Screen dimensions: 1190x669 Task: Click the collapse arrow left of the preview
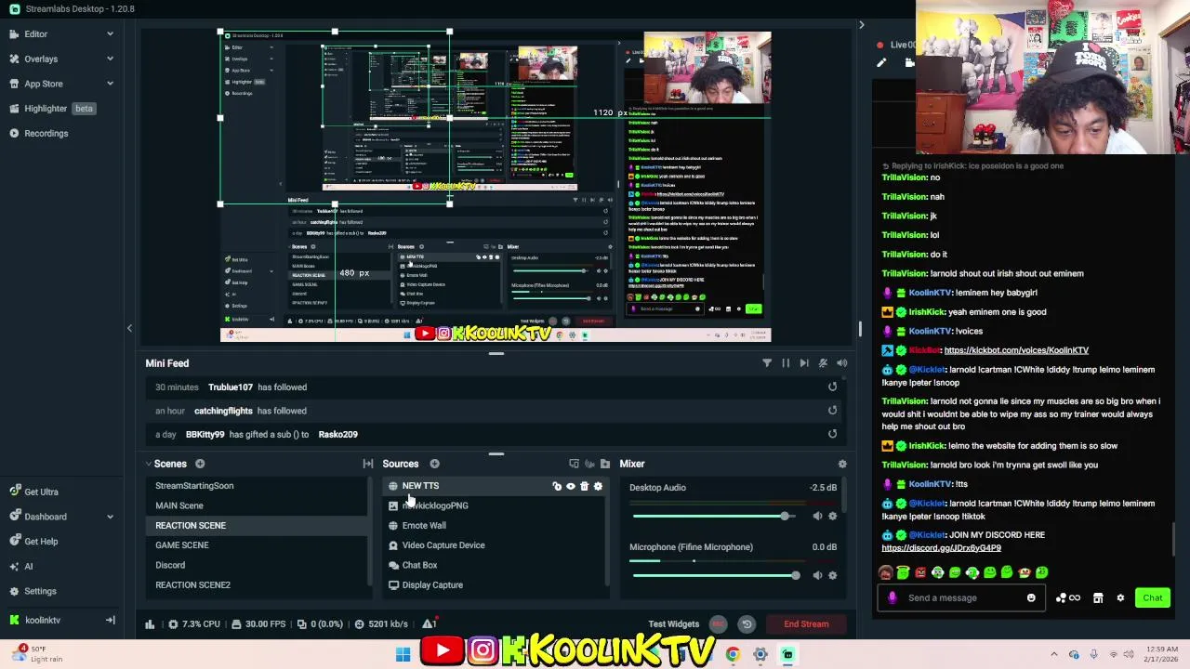[129, 328]
